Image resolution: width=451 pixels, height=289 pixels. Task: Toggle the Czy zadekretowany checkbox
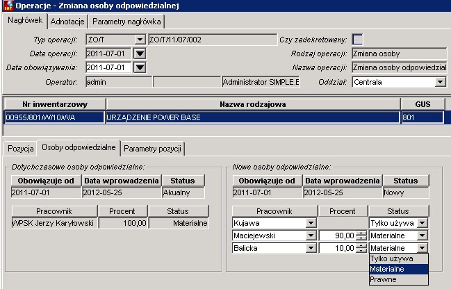pos(357,40)
